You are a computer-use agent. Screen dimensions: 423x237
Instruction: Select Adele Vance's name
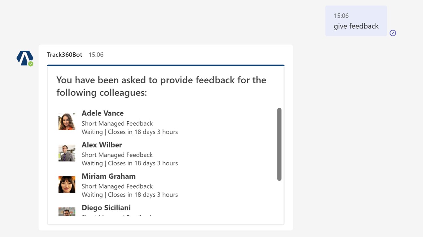click(102, 113)
